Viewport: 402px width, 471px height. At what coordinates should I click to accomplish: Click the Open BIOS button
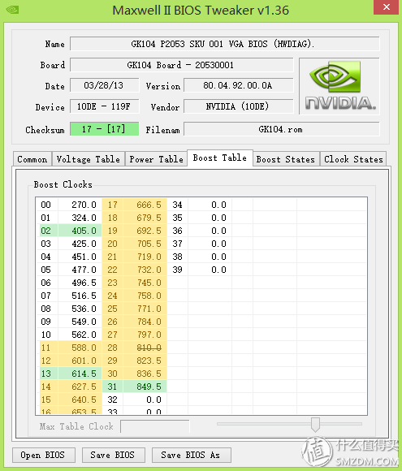[44, 455]
